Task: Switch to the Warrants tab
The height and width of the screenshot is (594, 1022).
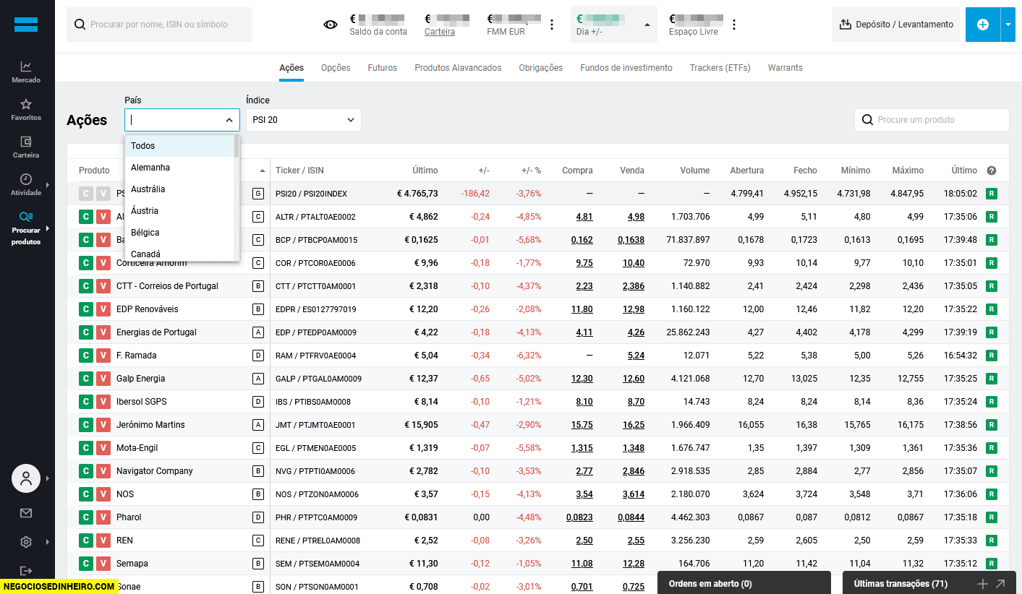Action: (x=785, y=68)
